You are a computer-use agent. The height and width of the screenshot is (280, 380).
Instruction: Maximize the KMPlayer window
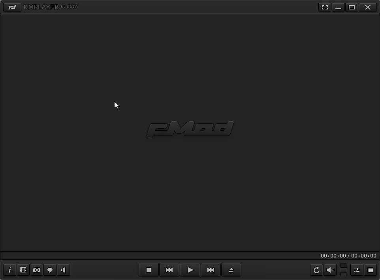352,7
